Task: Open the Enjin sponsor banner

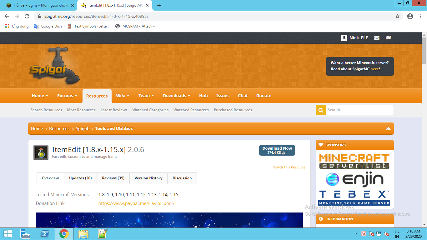Action: (x=354, y=179)
